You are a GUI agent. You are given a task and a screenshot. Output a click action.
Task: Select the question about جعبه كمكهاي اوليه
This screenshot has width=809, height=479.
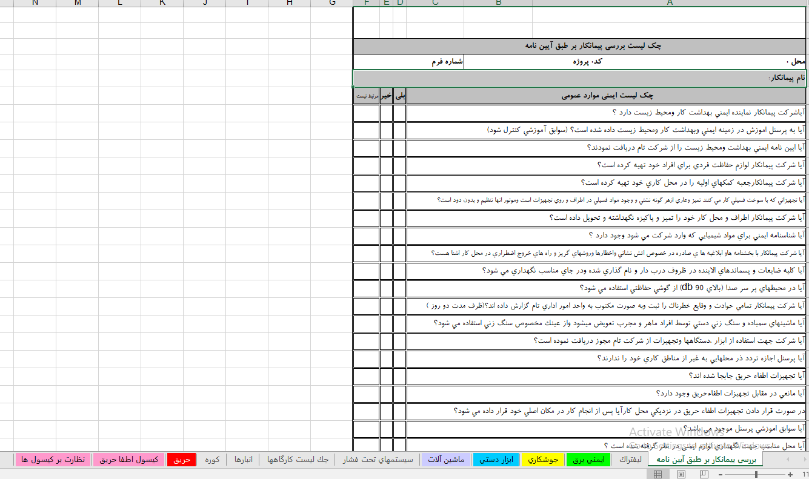tap(607, 183)
